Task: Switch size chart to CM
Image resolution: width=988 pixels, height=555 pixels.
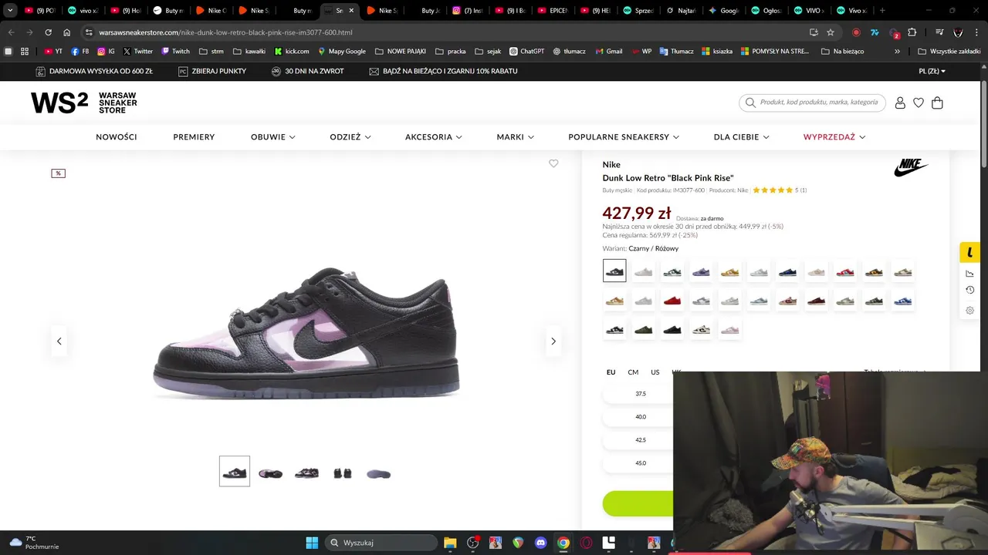Action: (x=633, y=372)
